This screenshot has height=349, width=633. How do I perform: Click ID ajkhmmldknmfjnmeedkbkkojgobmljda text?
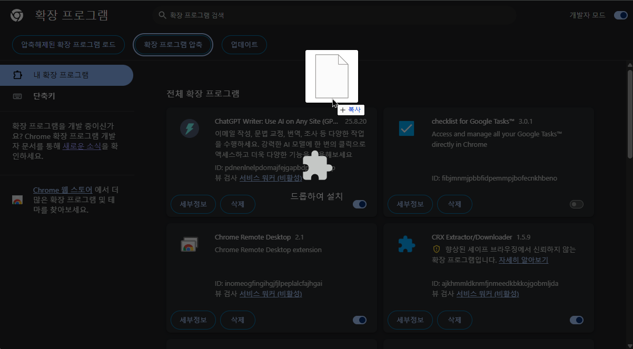click(x=494, y=283)
